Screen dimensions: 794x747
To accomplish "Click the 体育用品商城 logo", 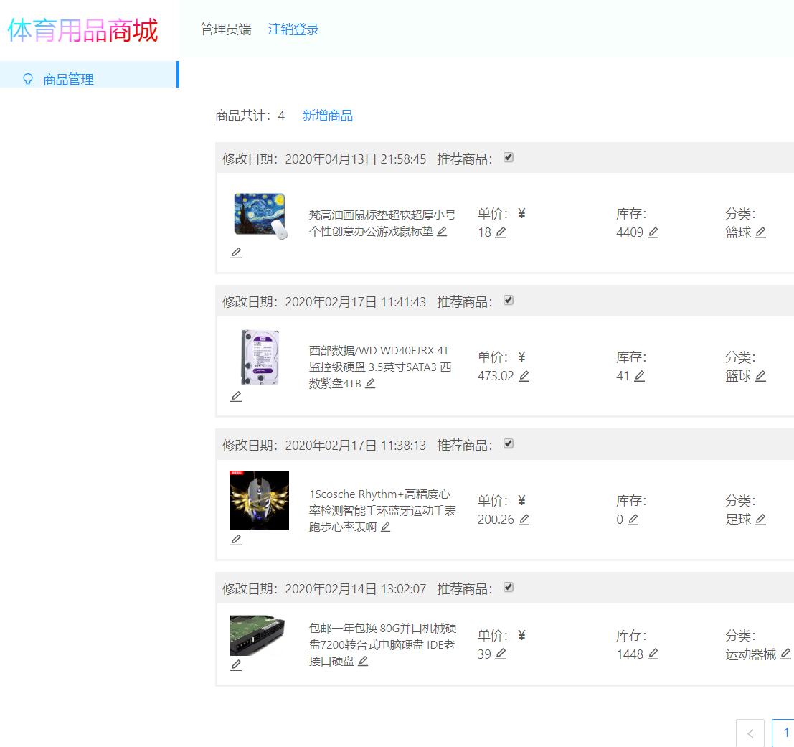I will (82, 30).
